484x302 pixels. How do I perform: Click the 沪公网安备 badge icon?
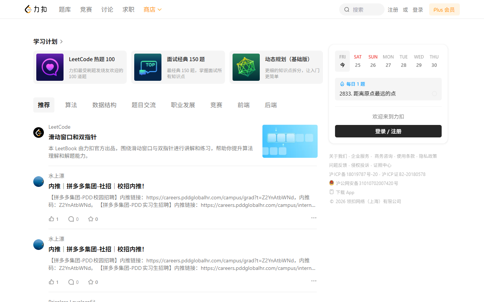(x=332, y=183)
